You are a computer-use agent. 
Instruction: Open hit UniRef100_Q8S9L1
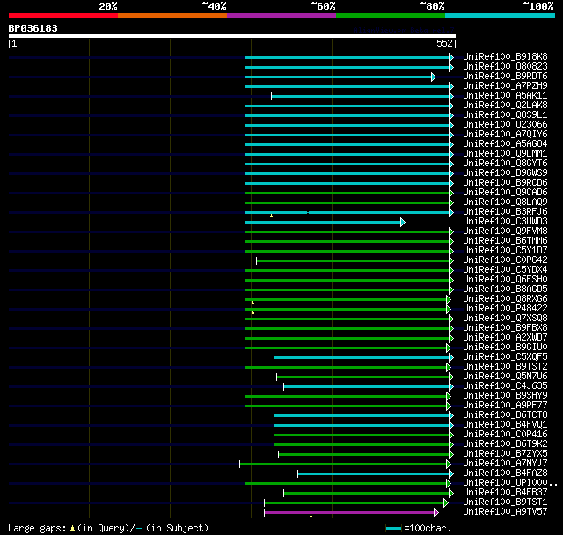coord(505,115)
